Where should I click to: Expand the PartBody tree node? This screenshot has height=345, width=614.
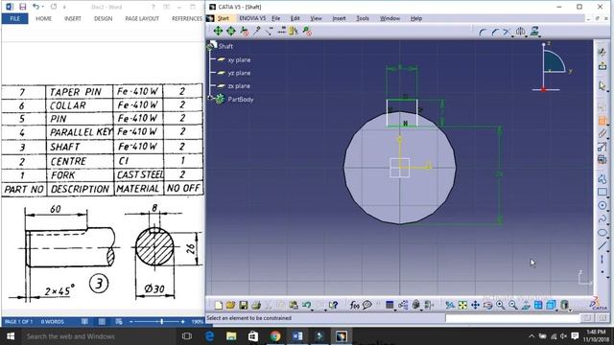210,98
